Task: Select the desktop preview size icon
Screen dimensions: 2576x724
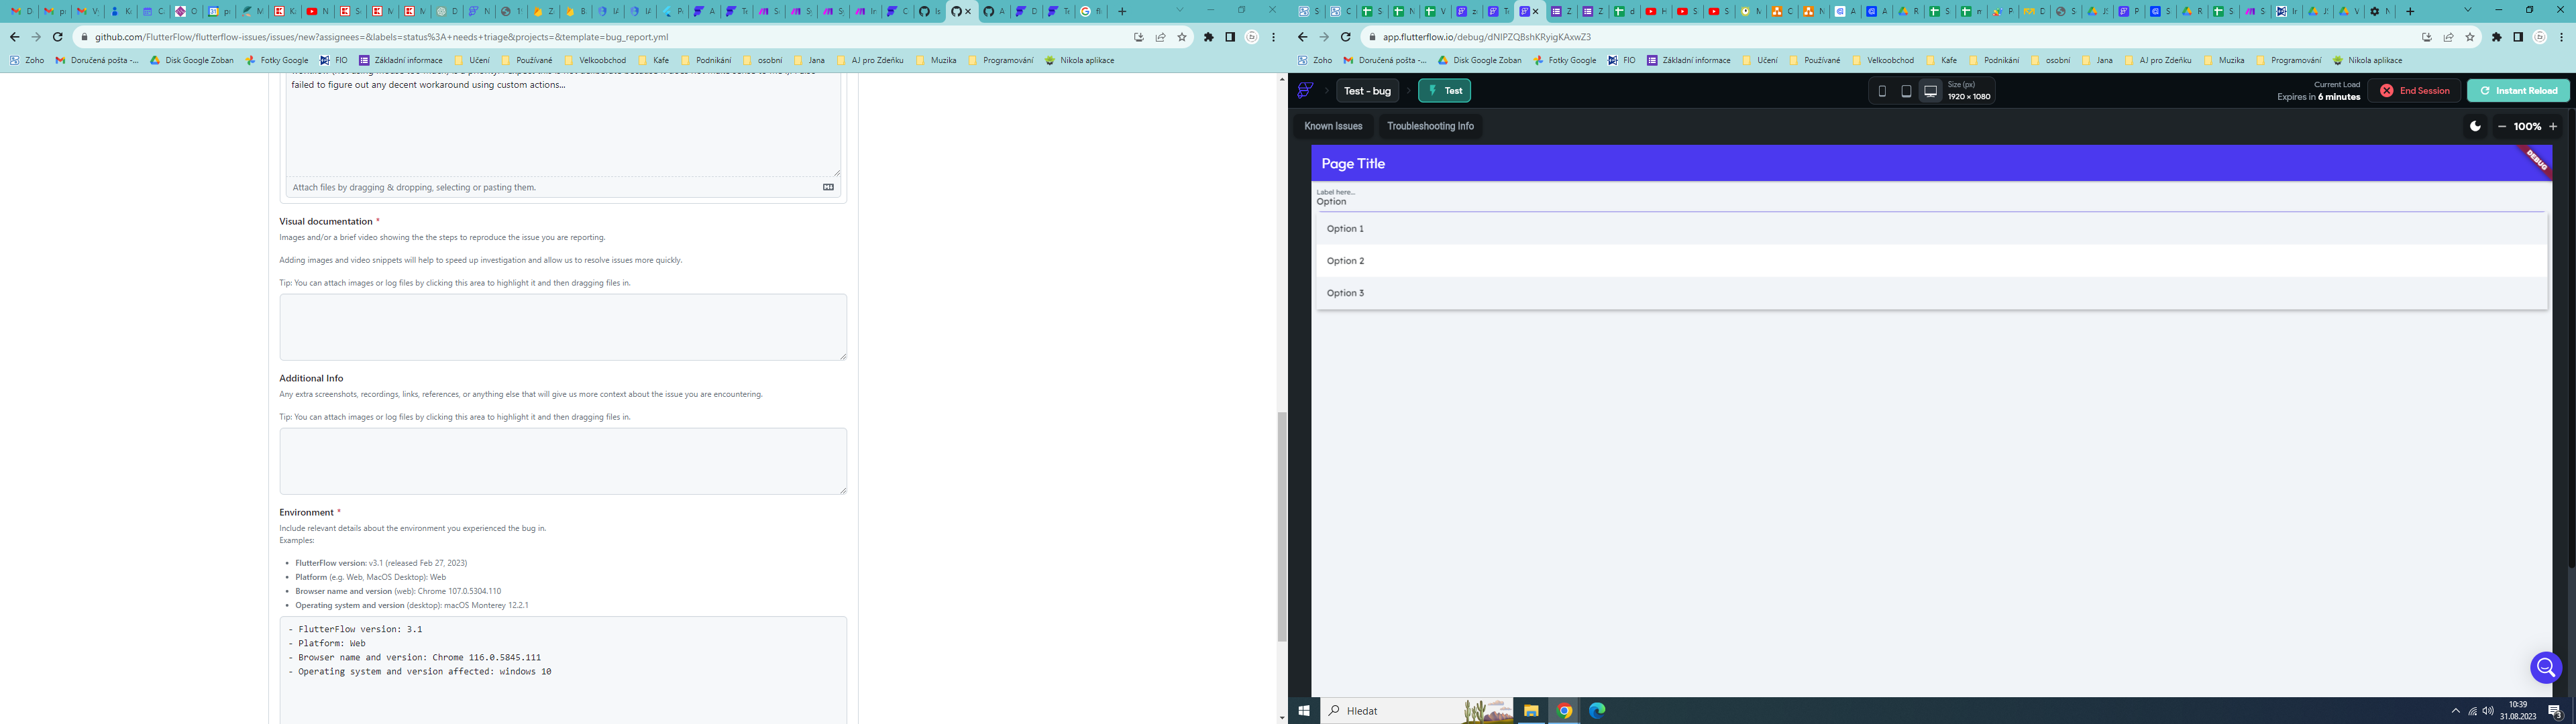Action: point(1930,90)
